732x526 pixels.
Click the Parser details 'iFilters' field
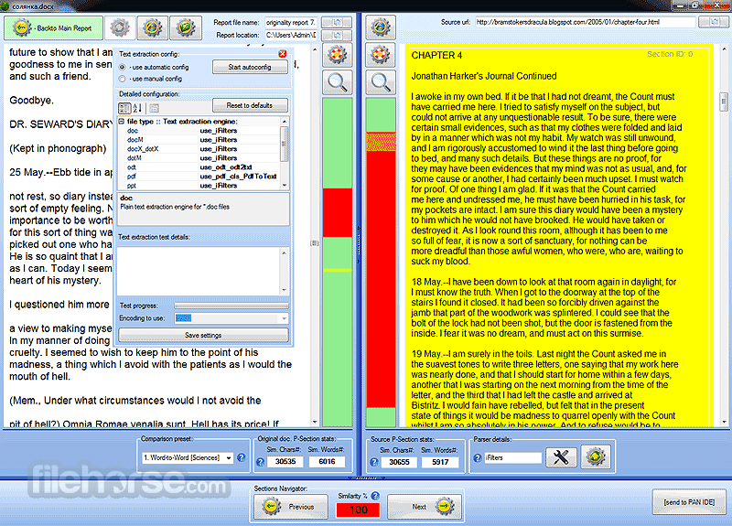[512, 458]
